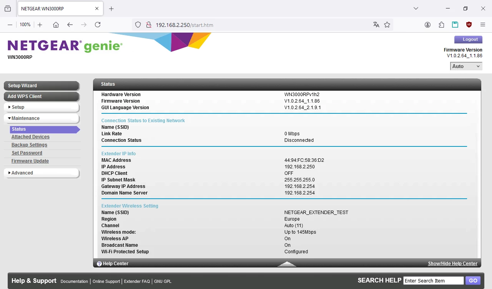The image size is (492, 289).
Task: Click the Help Center panel up arrow
Action: 287,264
